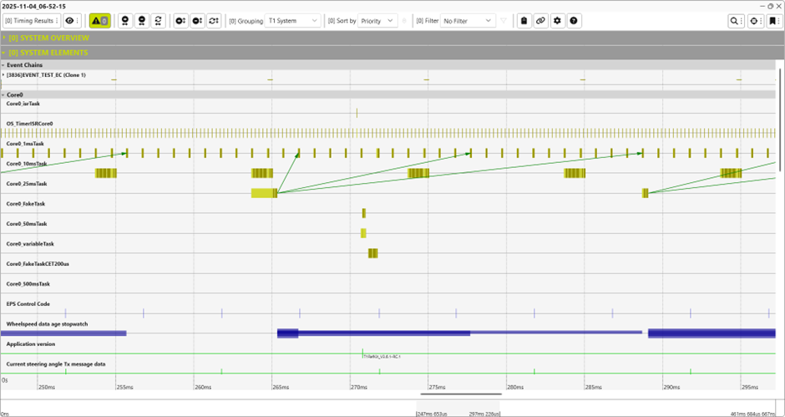This screenshot has width=785, height=417.
Task: Toggle the yellow warning indicator button
Action: click(99, 20)
